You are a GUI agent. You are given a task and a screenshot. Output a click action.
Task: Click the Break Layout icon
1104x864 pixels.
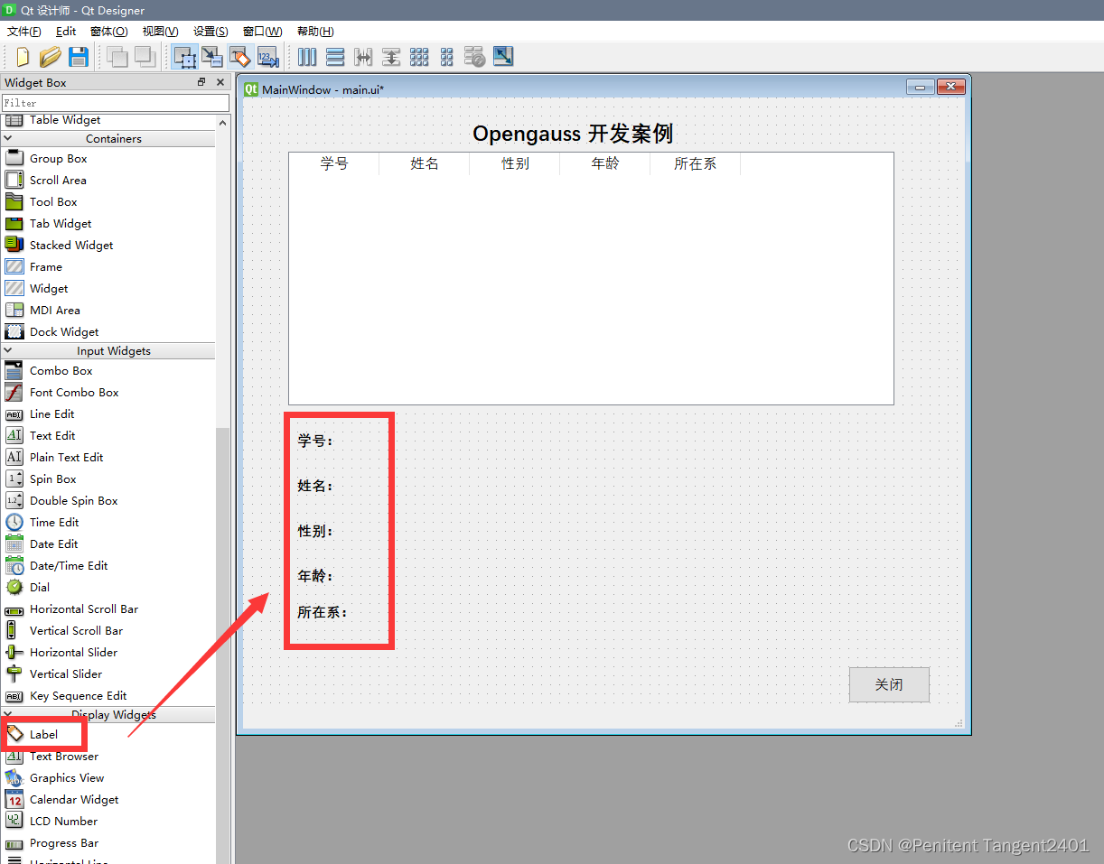[x=475, y=57]
